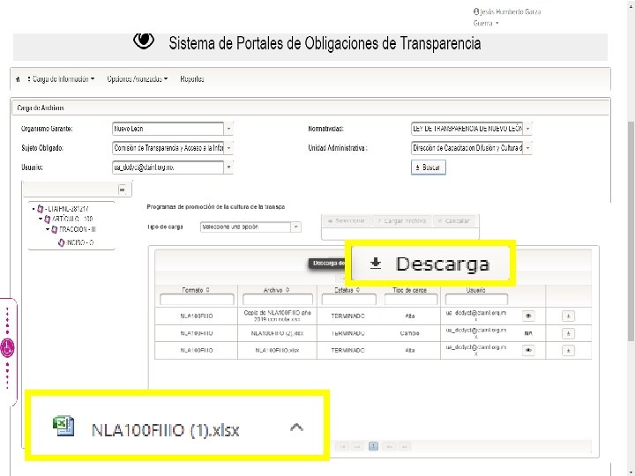Collapse the ARTÍCULO - 100 node arrow

(41, 219)
